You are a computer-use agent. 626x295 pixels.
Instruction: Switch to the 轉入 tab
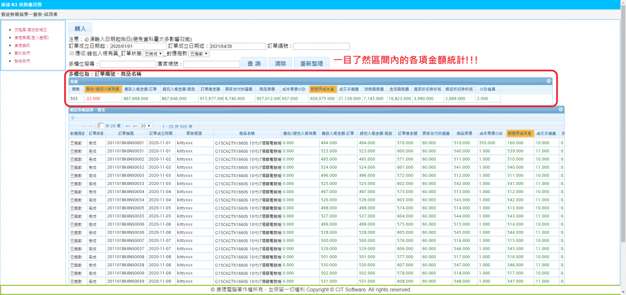click(x=81, y=29)
